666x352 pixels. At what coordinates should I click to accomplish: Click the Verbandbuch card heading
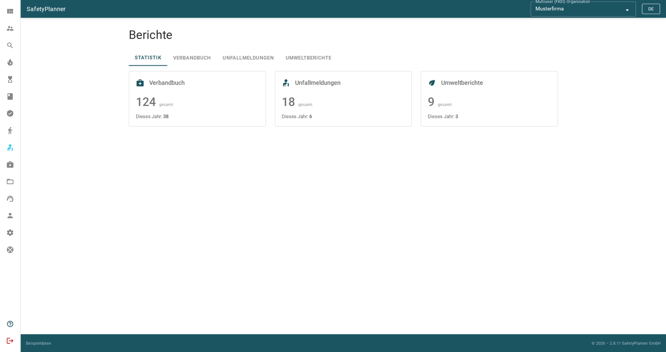pyautogui.click(x=167, y=83)
